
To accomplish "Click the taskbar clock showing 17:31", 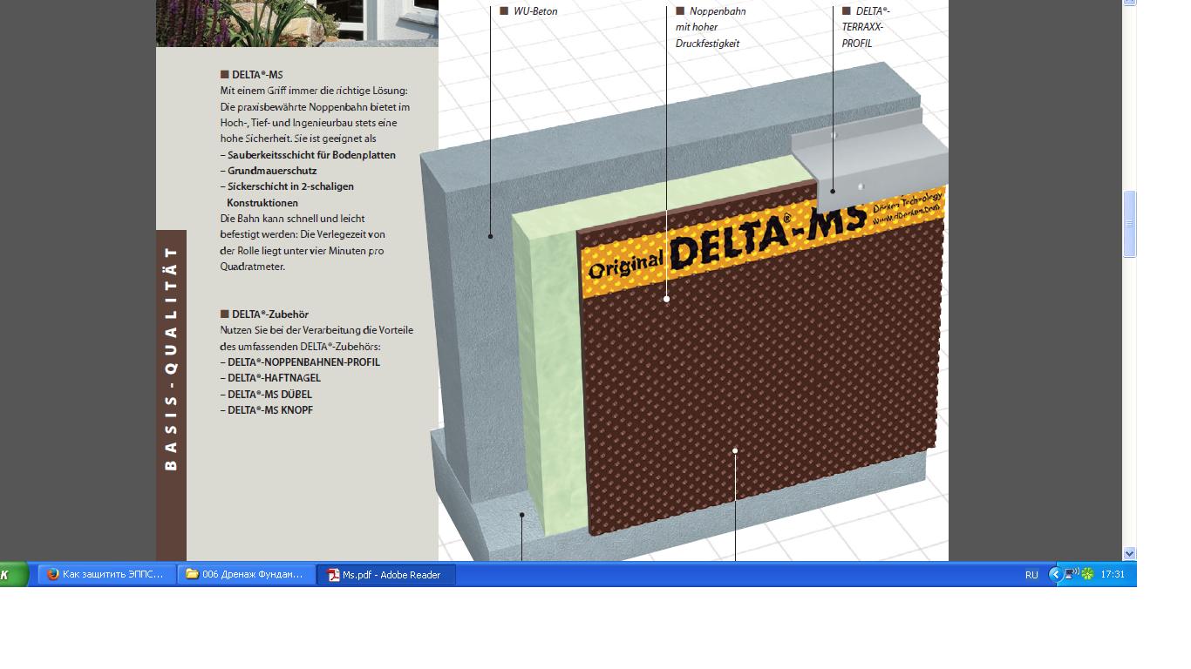I will point(1113,575).
